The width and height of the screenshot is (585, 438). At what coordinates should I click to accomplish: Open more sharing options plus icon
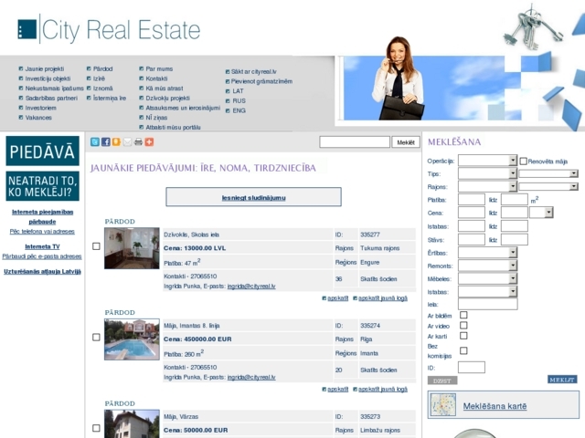(x=149, y=142)
